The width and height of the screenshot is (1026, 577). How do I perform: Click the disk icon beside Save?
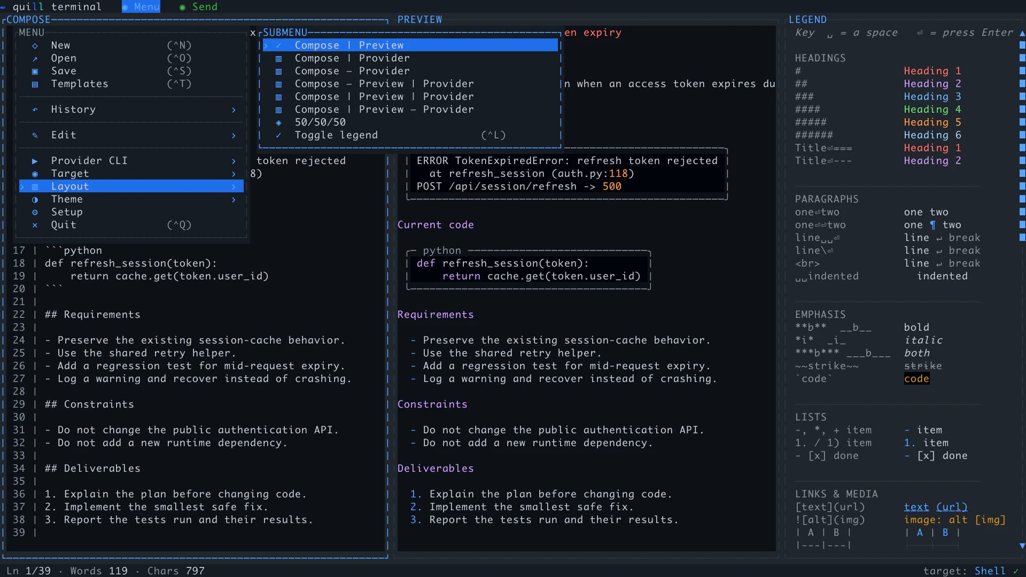(x=35, y=72)
